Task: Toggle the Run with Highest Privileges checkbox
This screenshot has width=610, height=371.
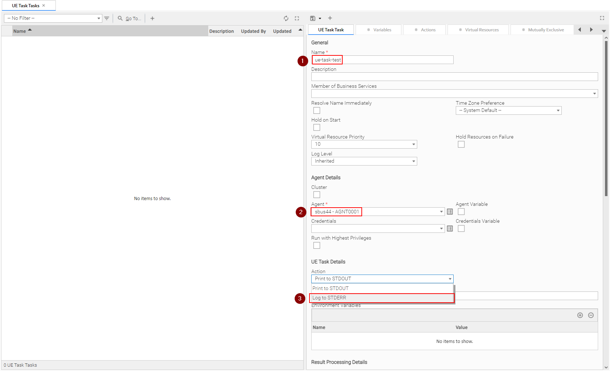Action: point(317,246)
